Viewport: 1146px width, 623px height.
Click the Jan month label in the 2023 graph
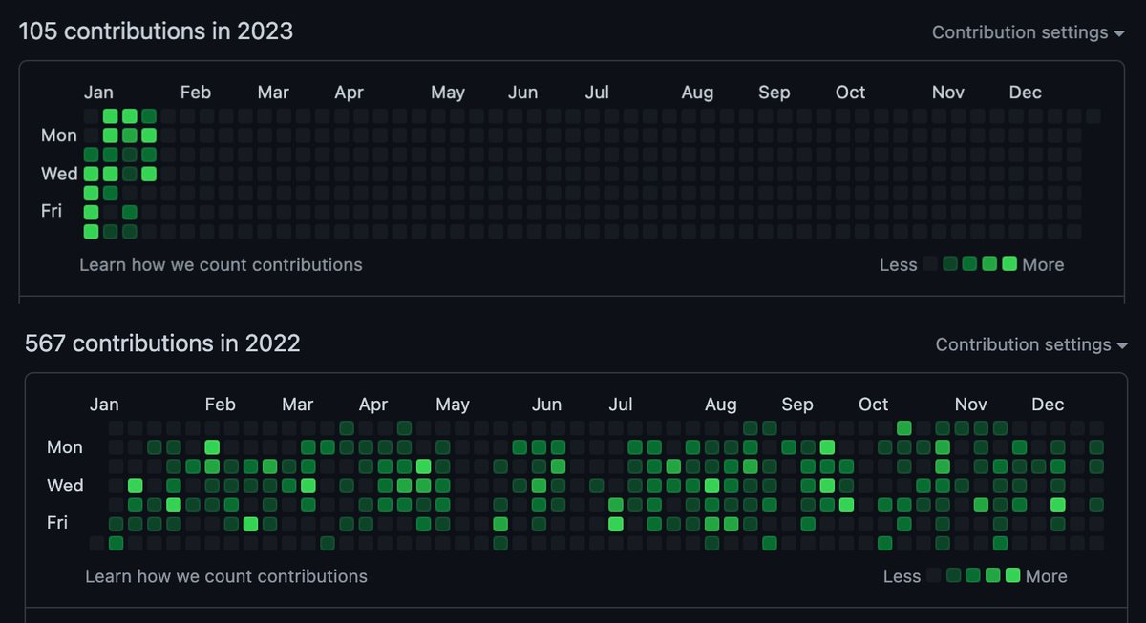pyautogui.click(x=98, y=92)
